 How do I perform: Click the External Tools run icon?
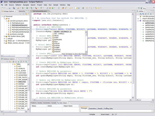click(36, 8)
